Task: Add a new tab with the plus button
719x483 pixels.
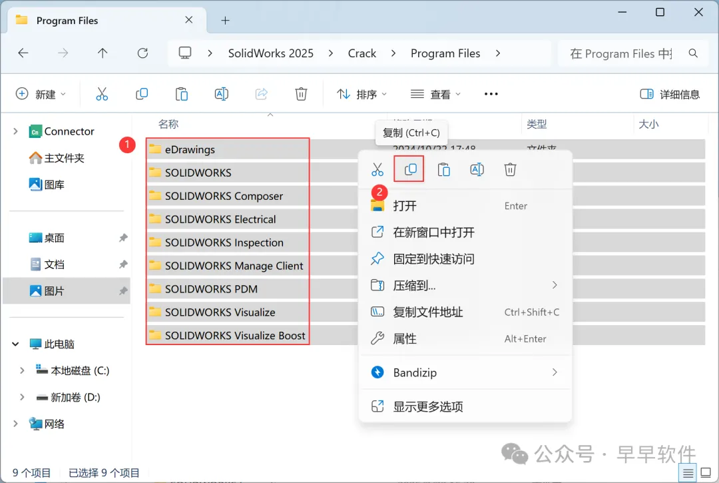Action: click(x=225, y=20)
